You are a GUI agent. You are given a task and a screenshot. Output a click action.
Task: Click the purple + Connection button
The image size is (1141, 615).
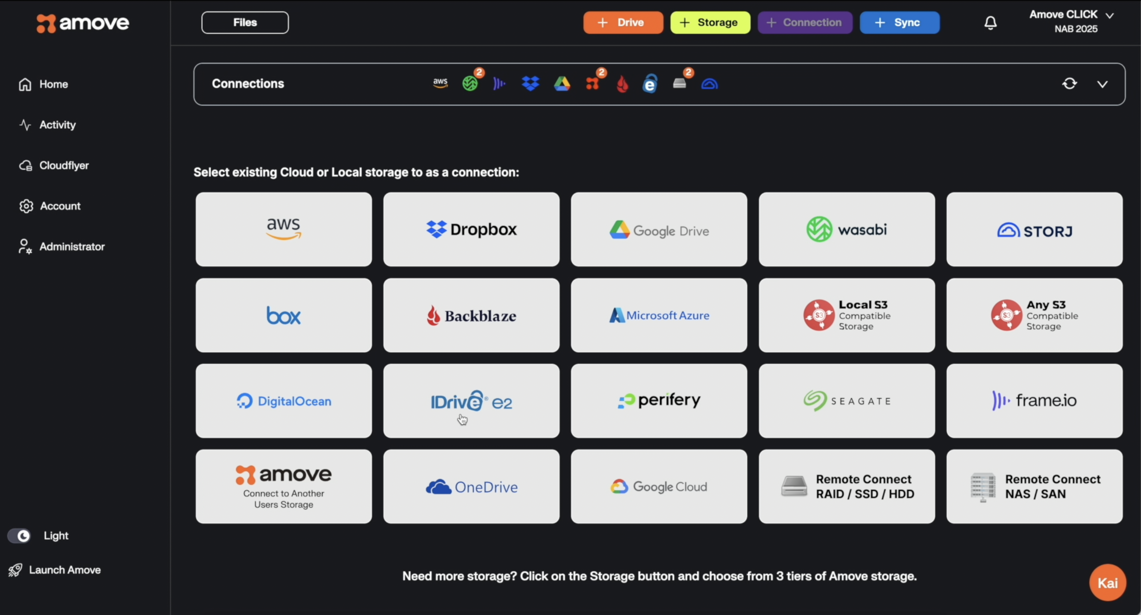click(x=805, y=23)
